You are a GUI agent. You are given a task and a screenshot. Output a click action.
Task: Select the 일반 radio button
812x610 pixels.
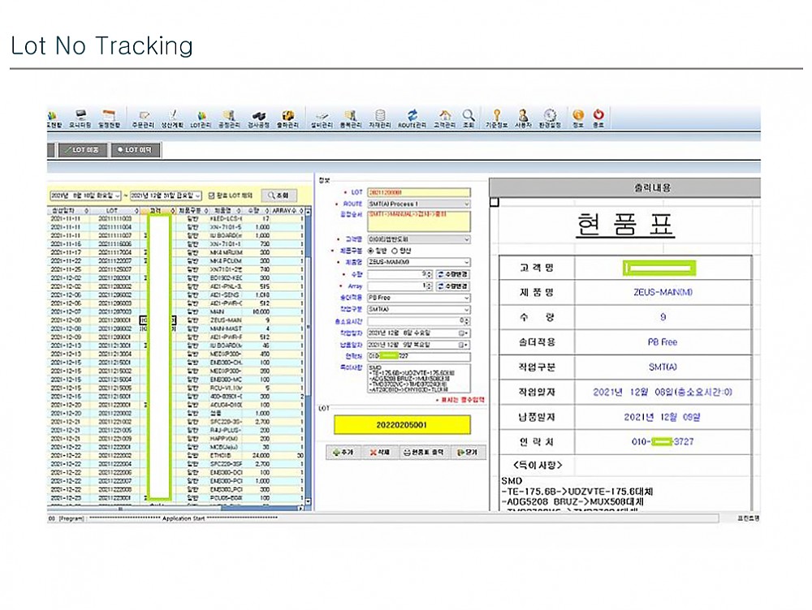coord(372,251)
